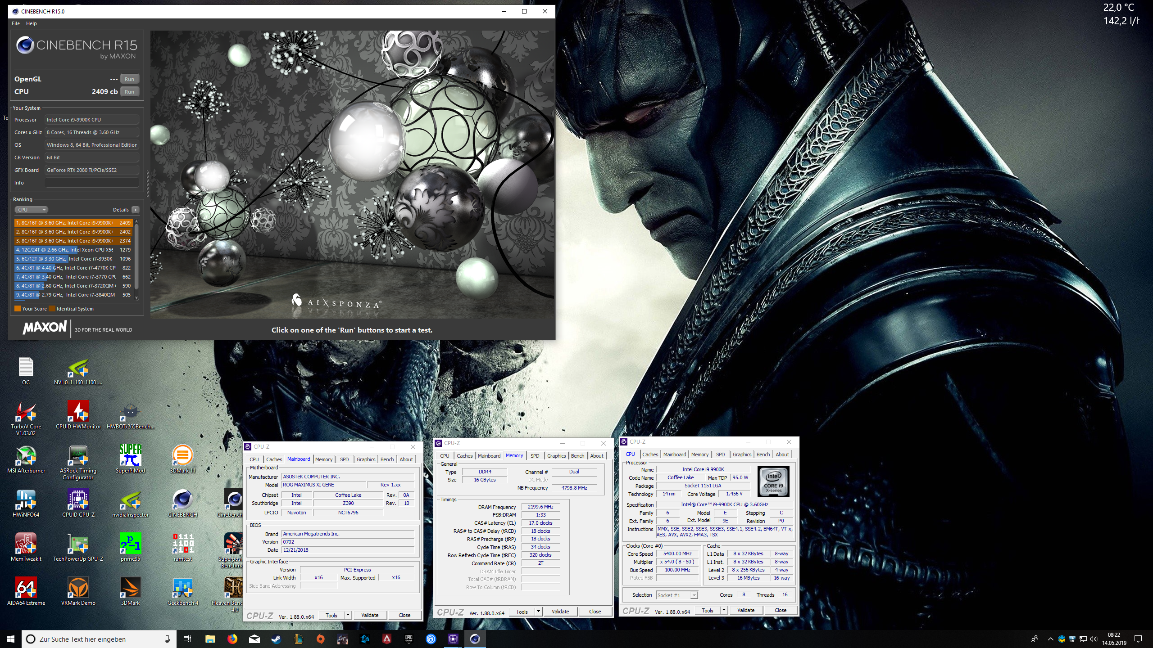Click Close button in CPU-Z CPU window
This screenshot has width=1153, height=648.
[x=781, y=610]
